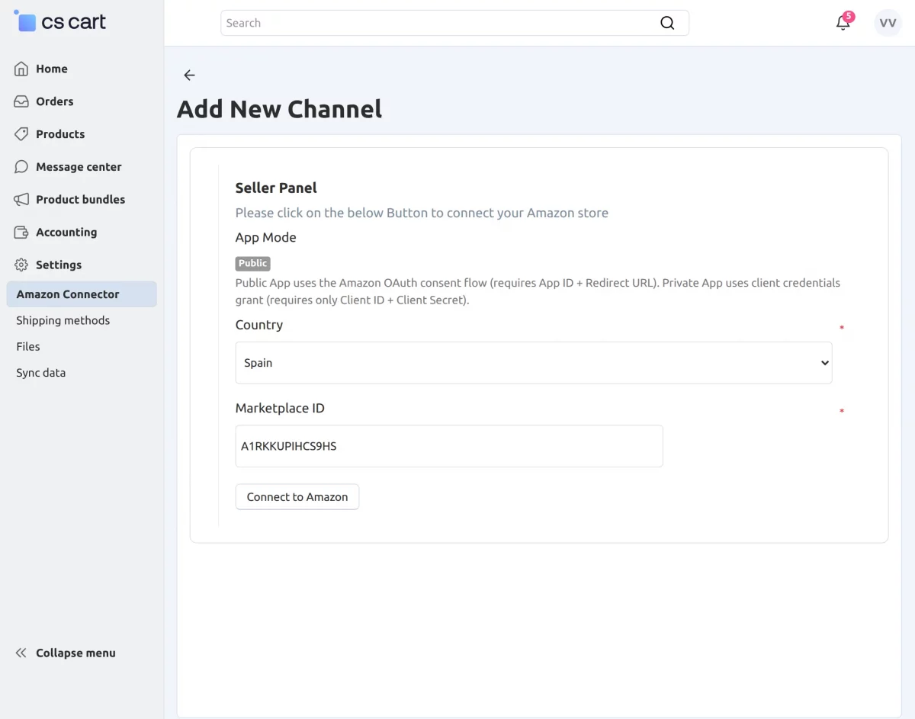Screen dimensions: 915x719
Task: Click the Message center bubble icon
Action: click(x=21, y=167)
